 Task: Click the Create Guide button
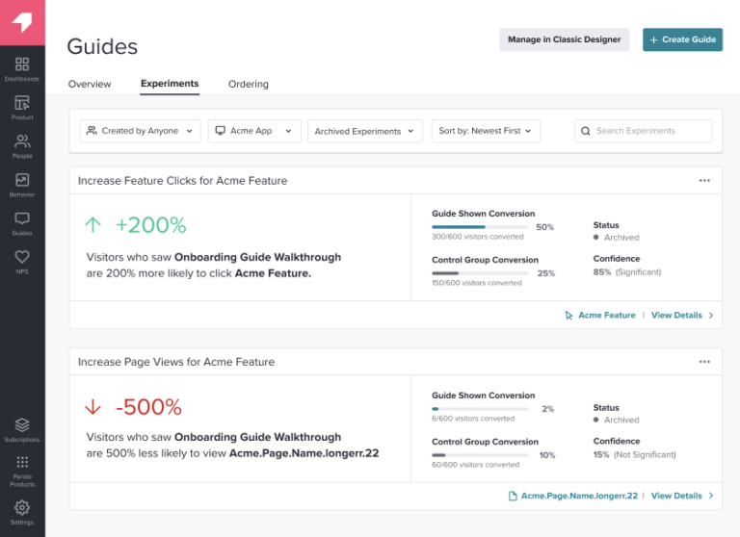pyautogui.click(x=682, y=39)
